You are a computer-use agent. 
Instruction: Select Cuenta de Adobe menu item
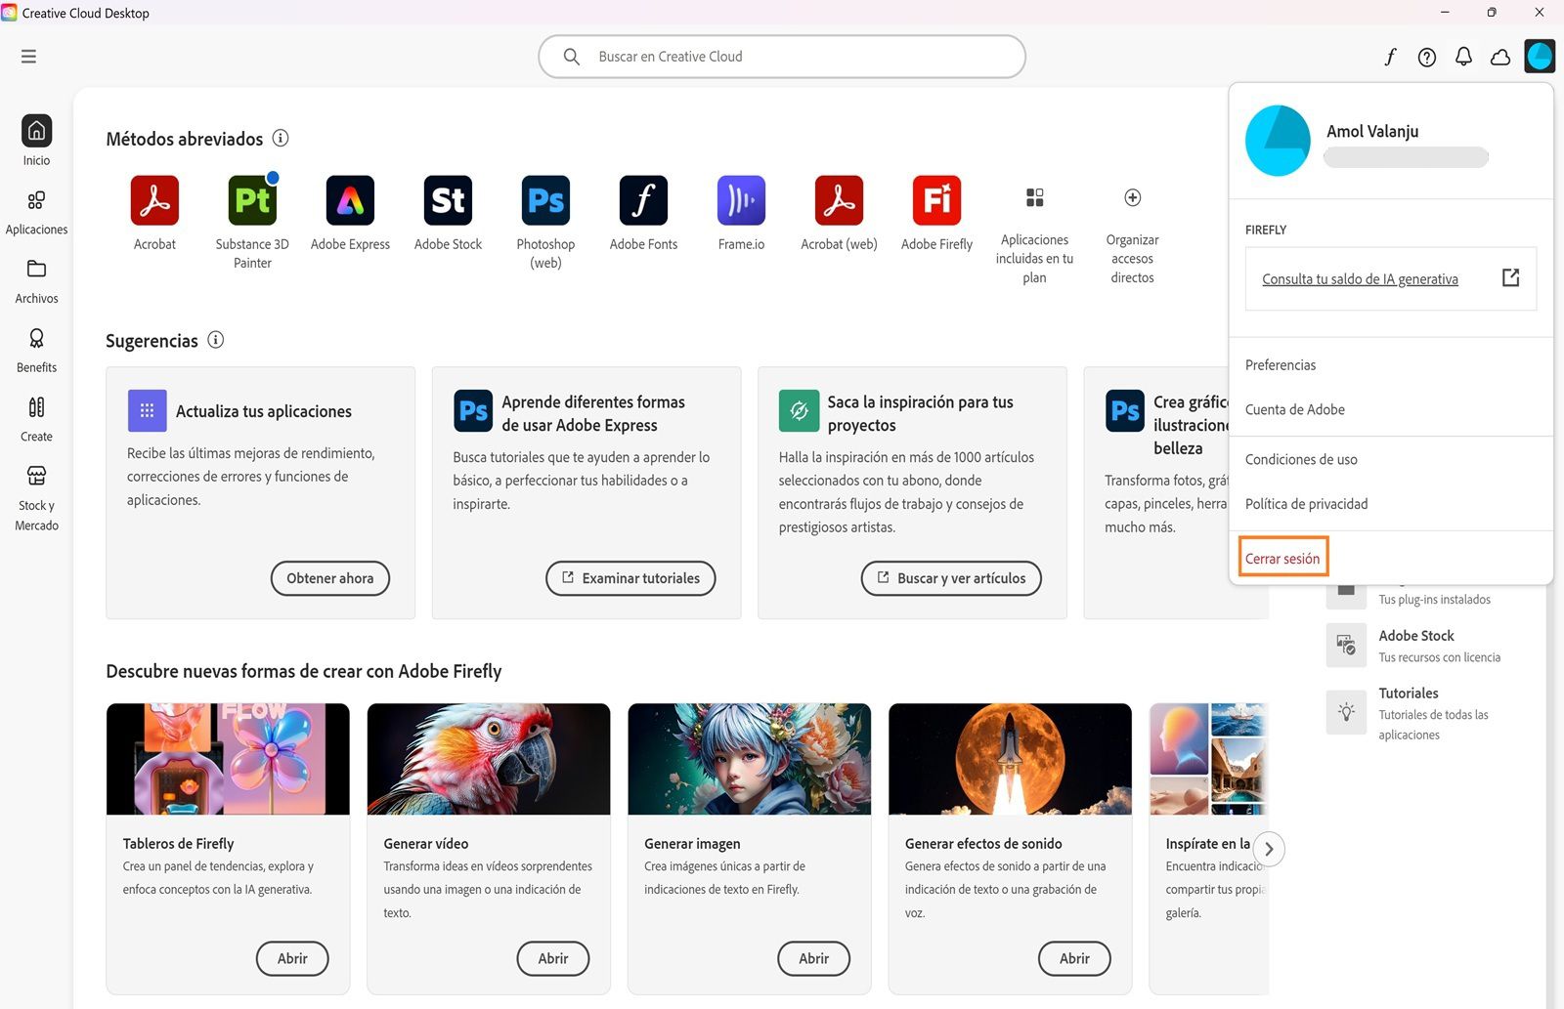1295,410
